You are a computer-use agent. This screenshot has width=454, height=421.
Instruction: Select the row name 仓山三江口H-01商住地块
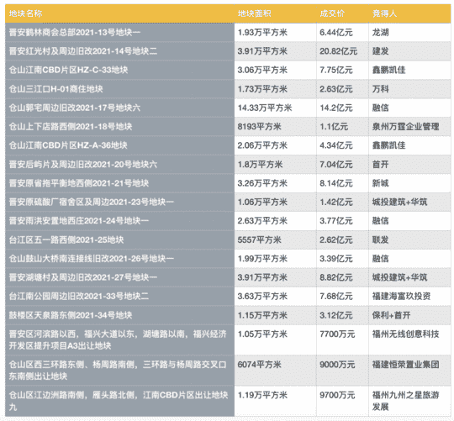point(119,89)
